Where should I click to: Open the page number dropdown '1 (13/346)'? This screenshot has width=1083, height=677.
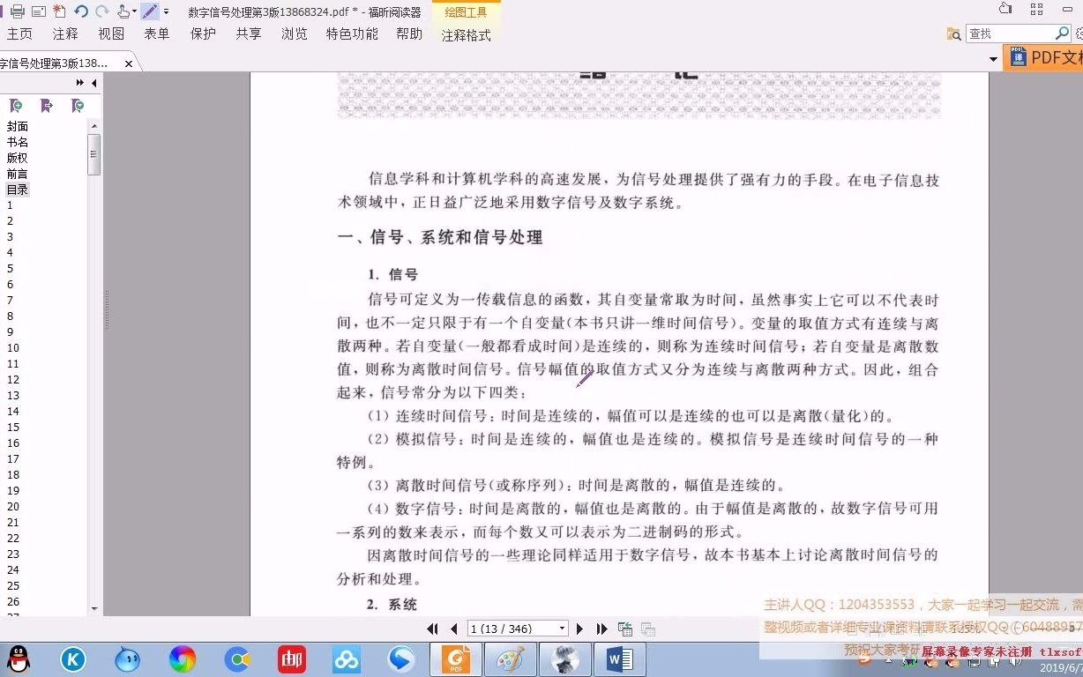562,629
